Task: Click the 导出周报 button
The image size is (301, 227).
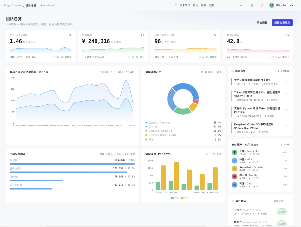Action: click(262, 23)
